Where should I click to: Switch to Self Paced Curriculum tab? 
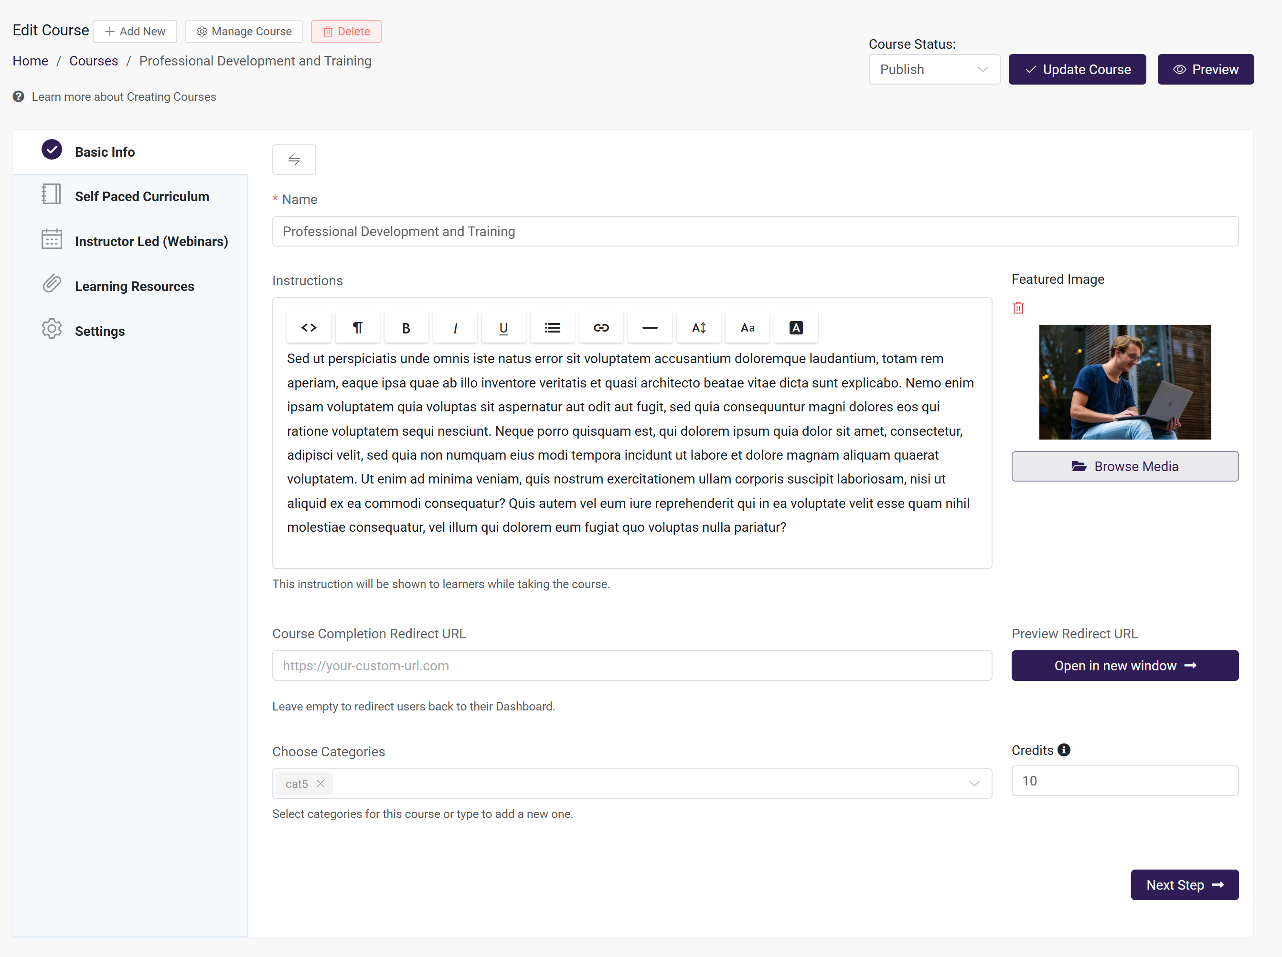(142, 196)
